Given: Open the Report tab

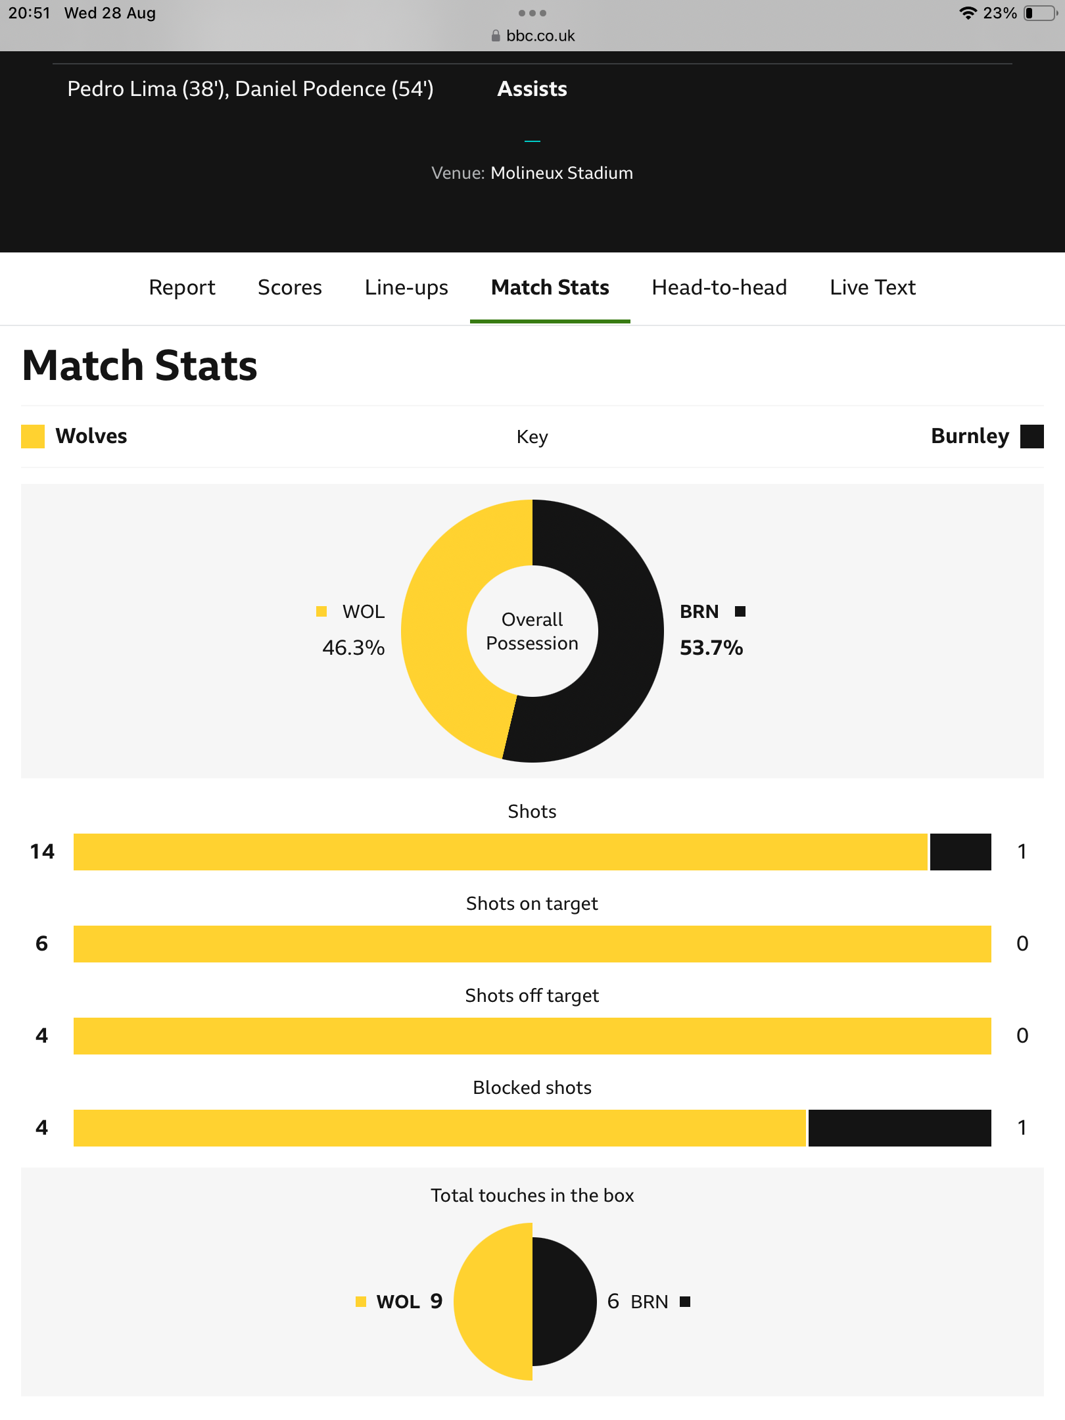Looking at the screenshot, I should 182,288.
